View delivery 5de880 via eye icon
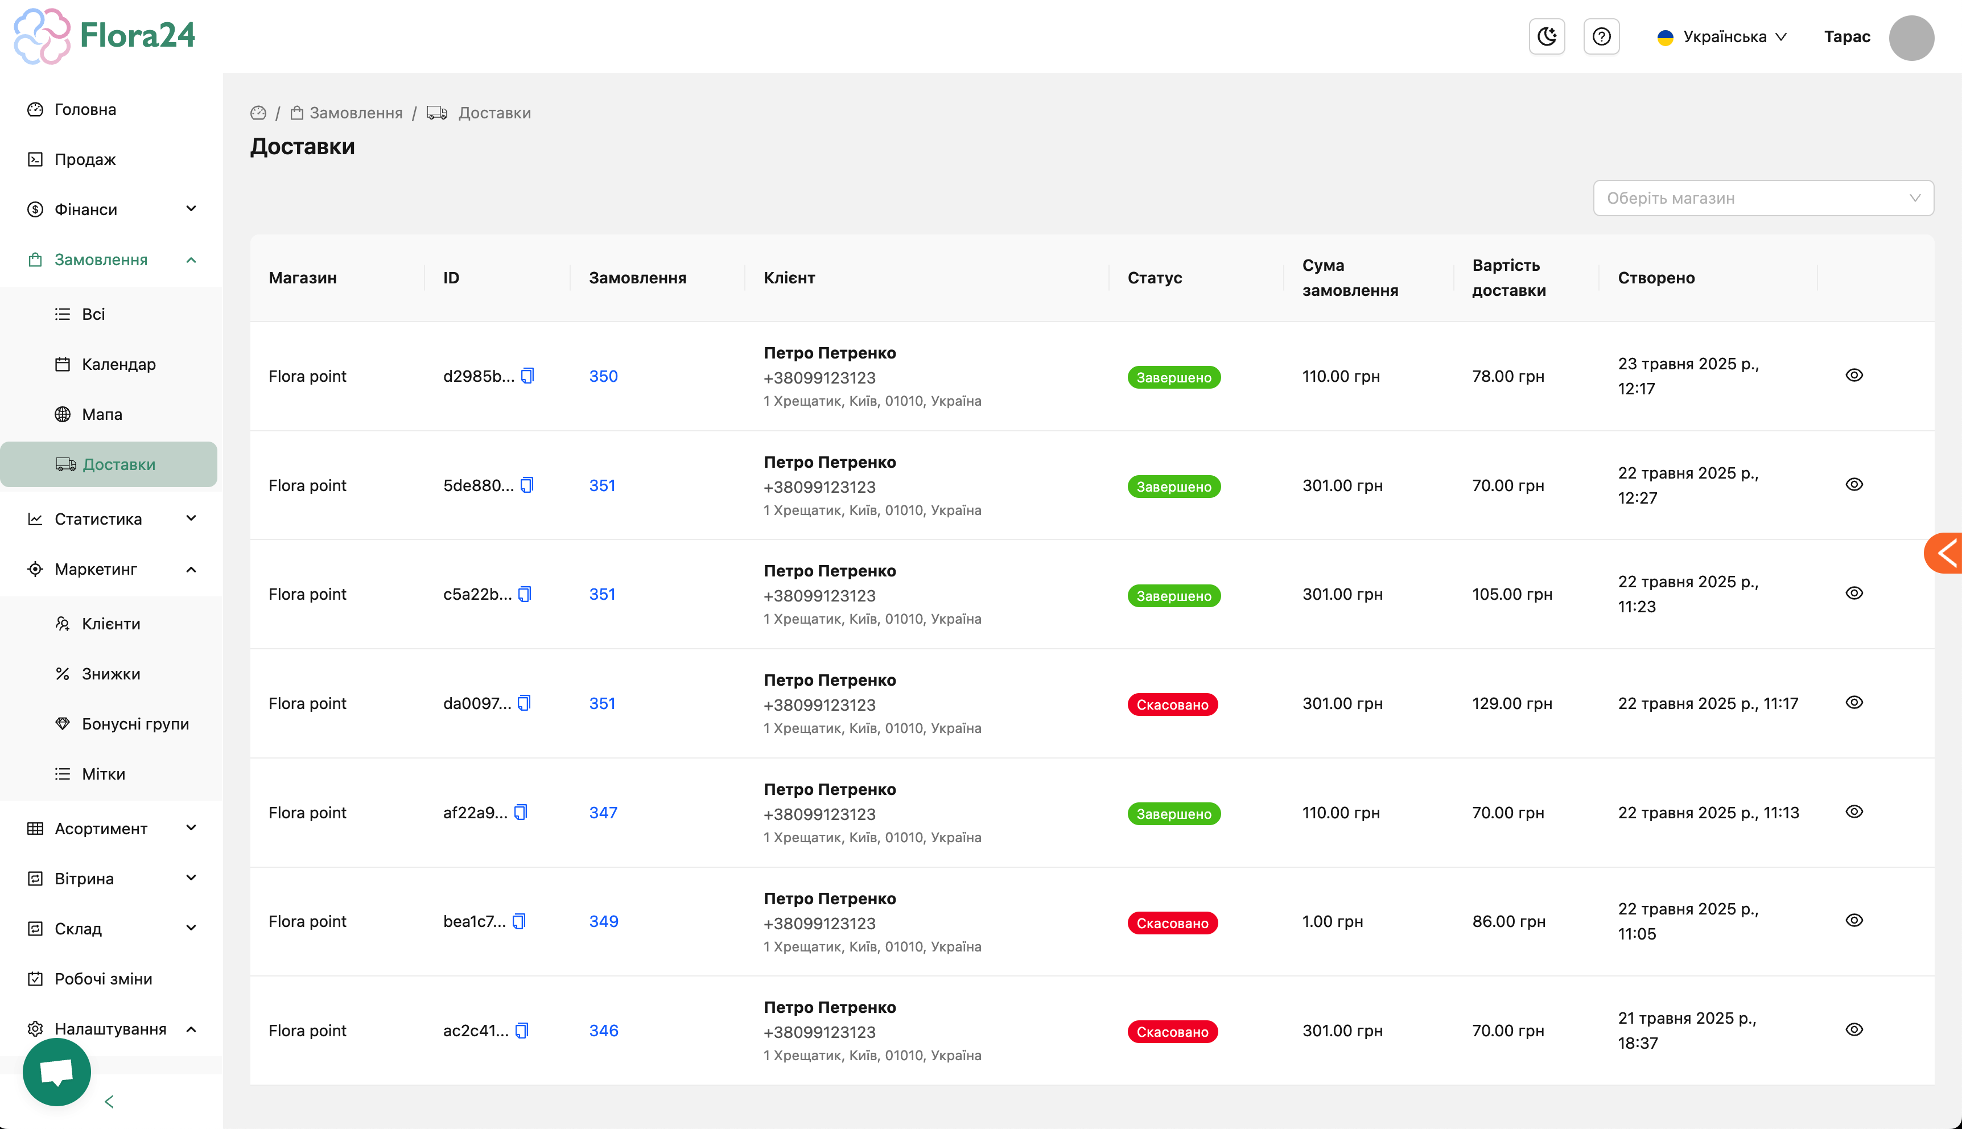 click(x=1854, y=485)
